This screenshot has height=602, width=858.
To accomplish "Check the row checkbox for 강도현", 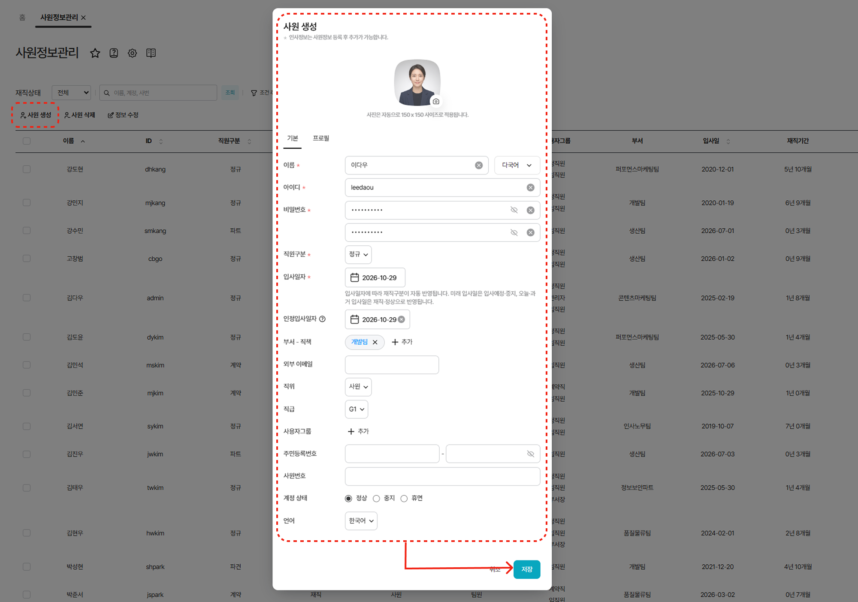I will click(x=27, y=169).
